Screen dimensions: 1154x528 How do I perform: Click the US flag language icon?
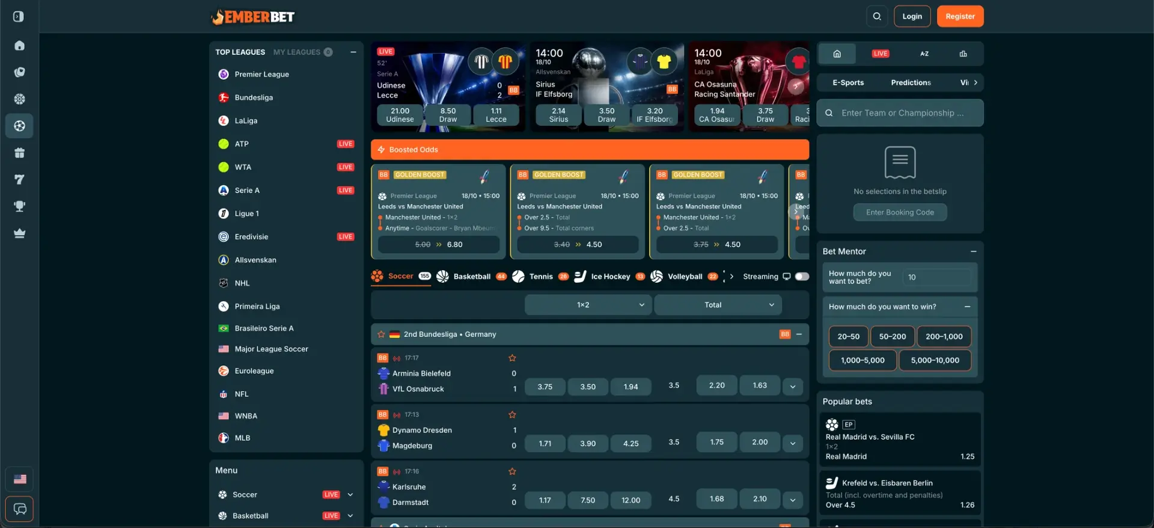tap(20, 479)
